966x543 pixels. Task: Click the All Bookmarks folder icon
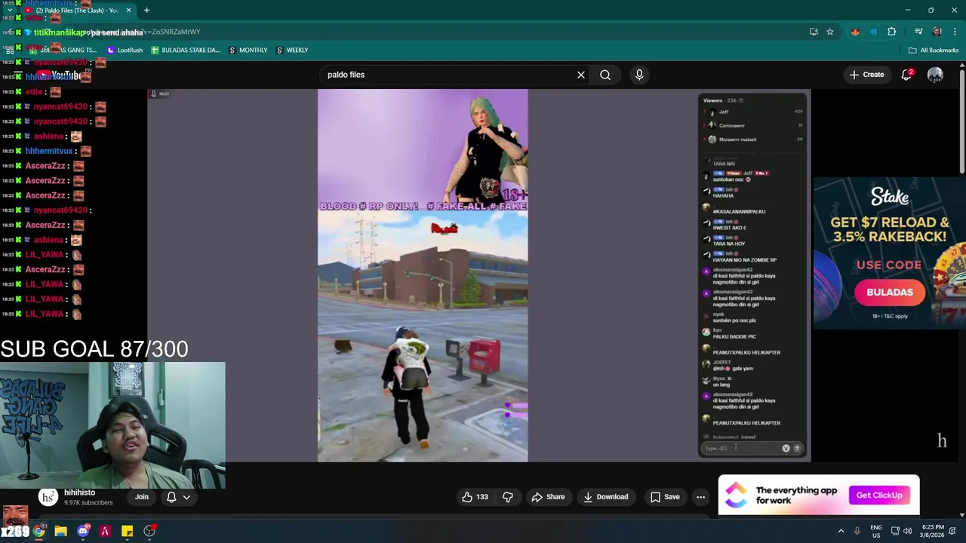[912, 50]
